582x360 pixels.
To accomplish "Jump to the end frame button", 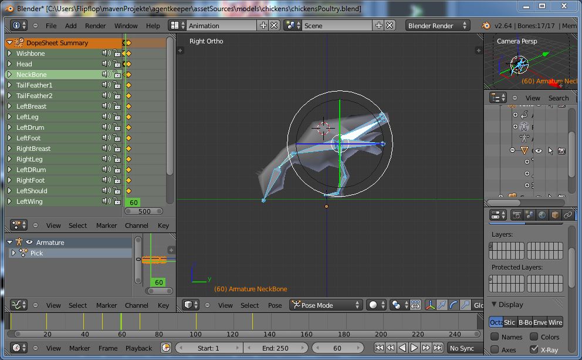I will click(436, 348).
